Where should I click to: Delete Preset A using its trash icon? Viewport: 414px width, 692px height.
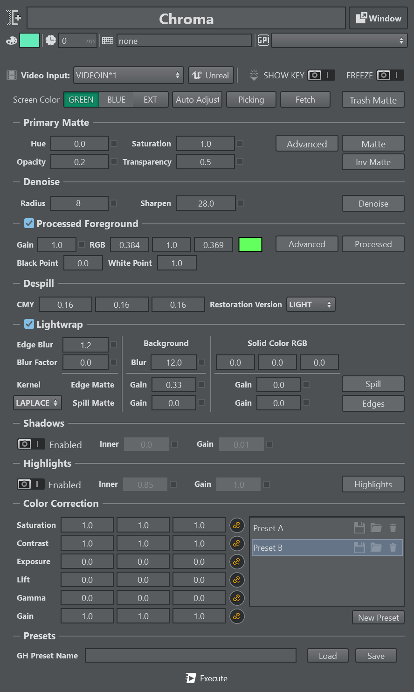coord(393,528)
